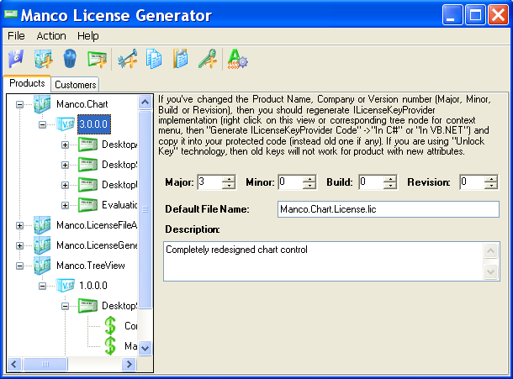Open the Action menu

coord(51,36)
